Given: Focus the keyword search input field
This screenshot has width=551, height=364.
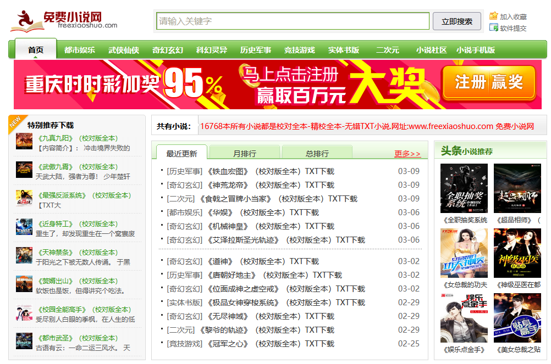Looking at the screenshot, I should point(292,21).
